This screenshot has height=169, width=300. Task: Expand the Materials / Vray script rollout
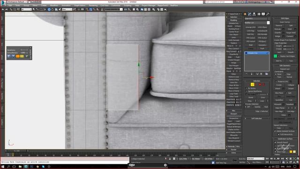233,146
